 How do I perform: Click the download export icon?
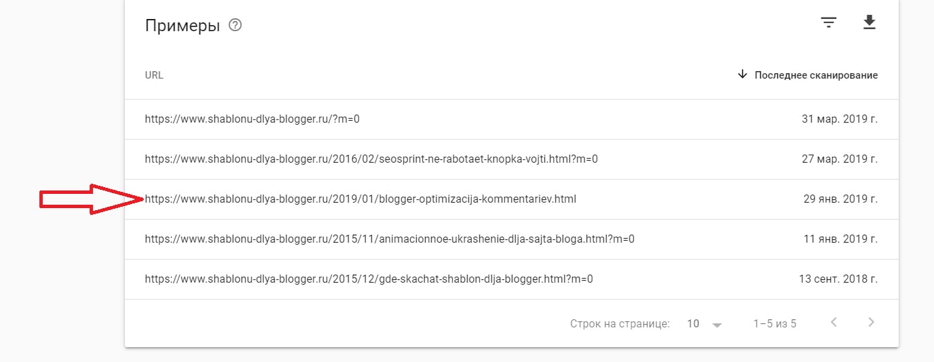(x=870, y=23)
